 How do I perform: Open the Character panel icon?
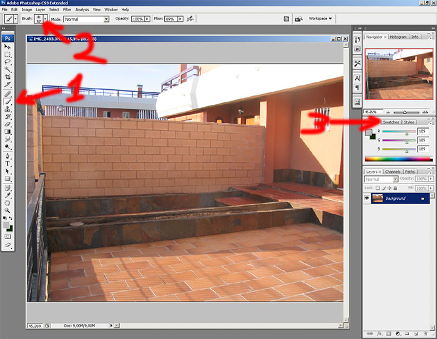point(357,78)
